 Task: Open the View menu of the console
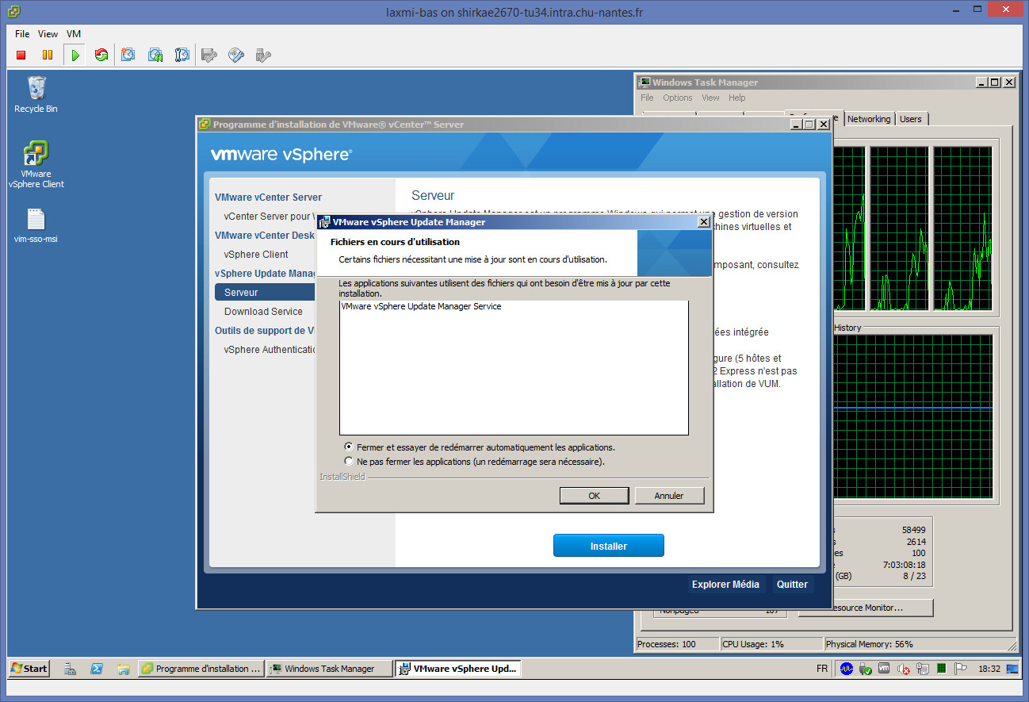click(x=48, y=34)
